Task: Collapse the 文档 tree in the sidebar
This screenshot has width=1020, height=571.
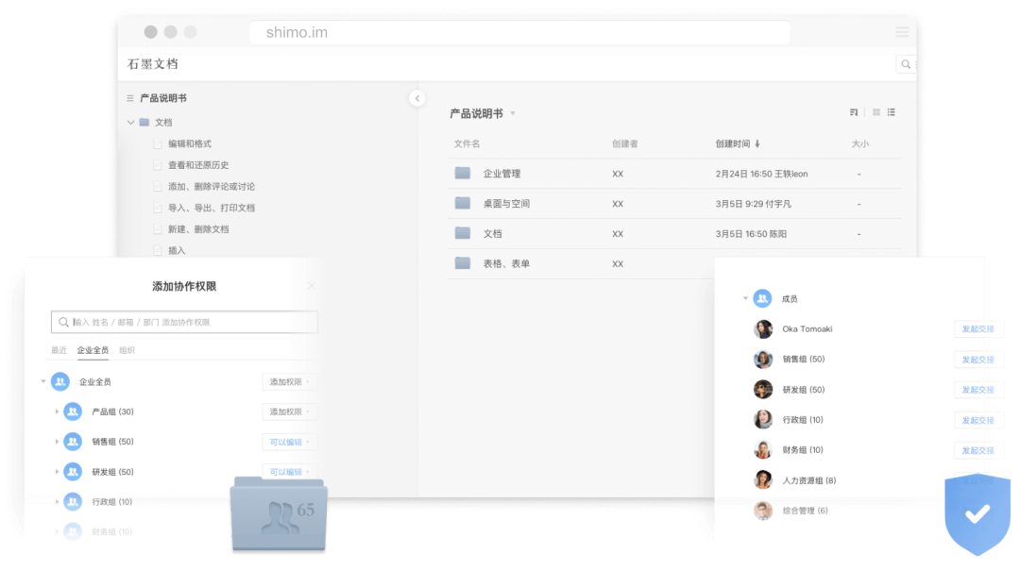Action: (x=130, y=122)
